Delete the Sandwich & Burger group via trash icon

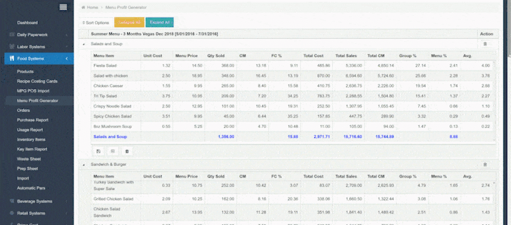(485, 165)
